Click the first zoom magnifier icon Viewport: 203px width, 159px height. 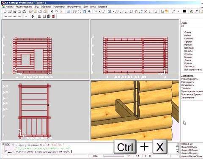pyautogui.click(x=117, y=11)
